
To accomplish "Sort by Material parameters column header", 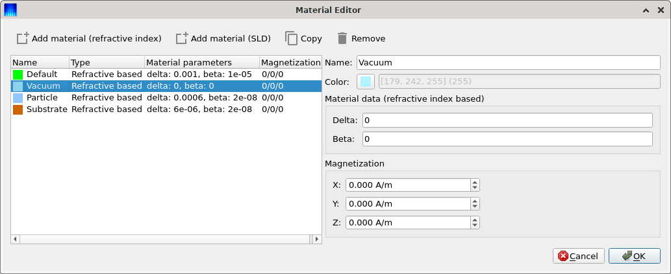I will [202, 63].
